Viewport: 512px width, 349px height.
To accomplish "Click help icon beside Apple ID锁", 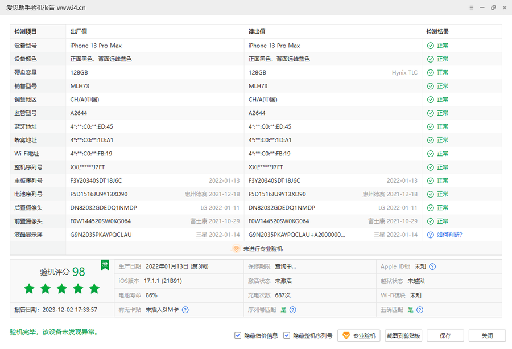I will (432, 266).
